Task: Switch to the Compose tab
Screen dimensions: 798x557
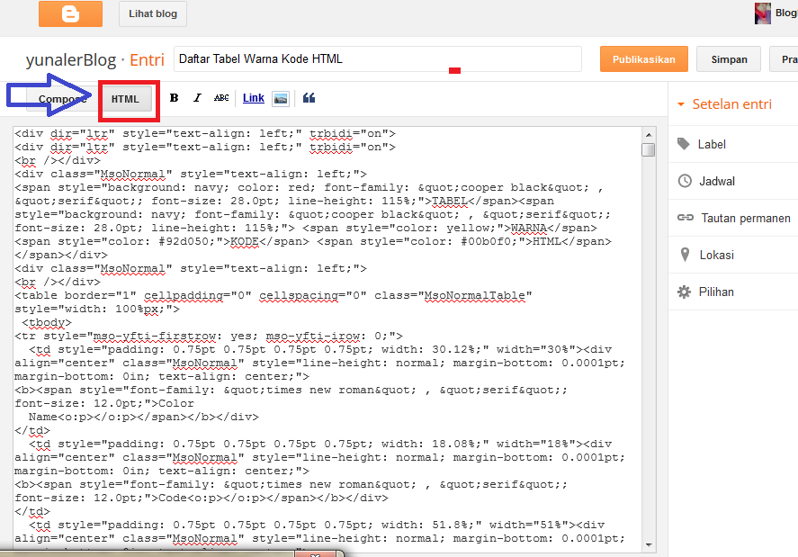Action: point(61,97)
